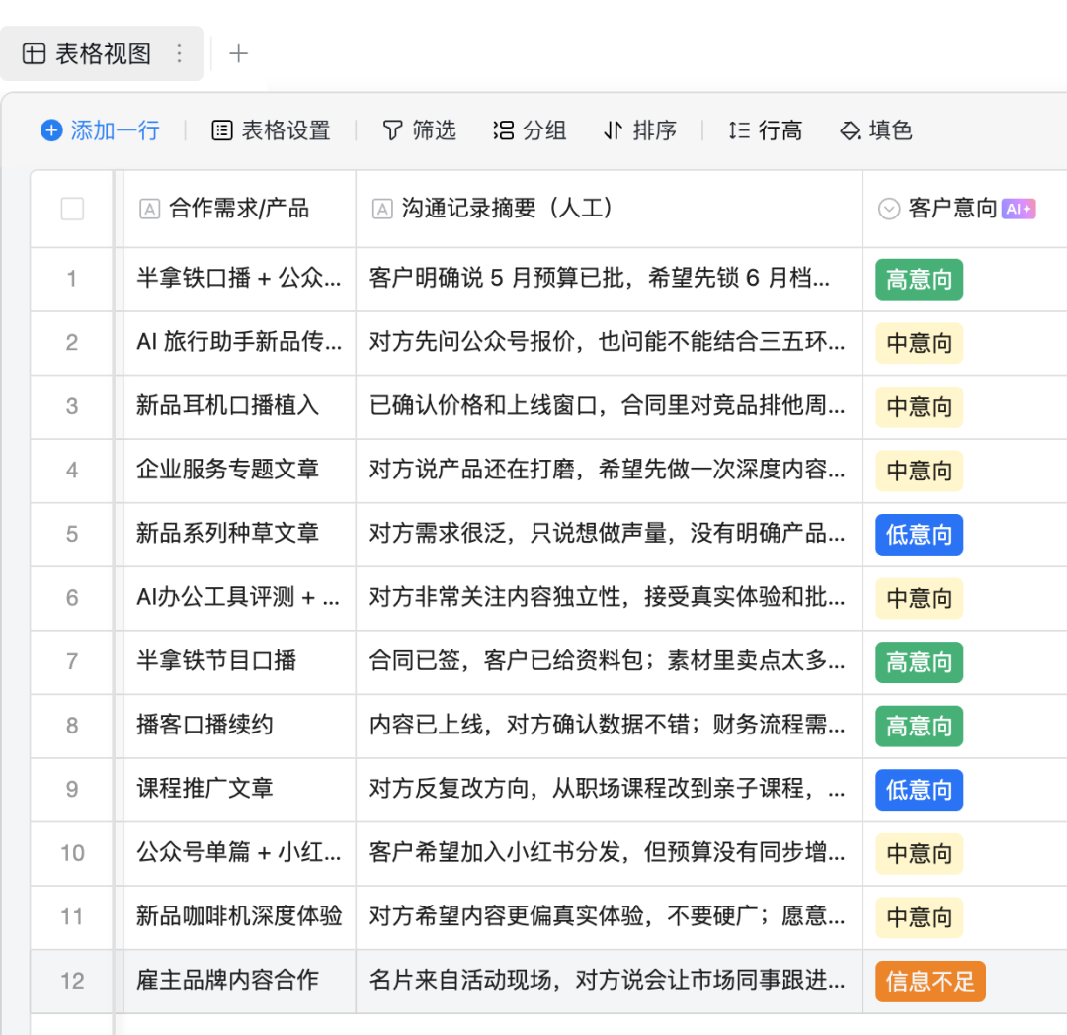Select the summary cell starting 合同已签

point(609,662)
